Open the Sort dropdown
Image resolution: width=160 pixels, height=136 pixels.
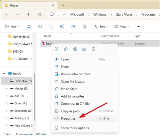pos(101,26)
